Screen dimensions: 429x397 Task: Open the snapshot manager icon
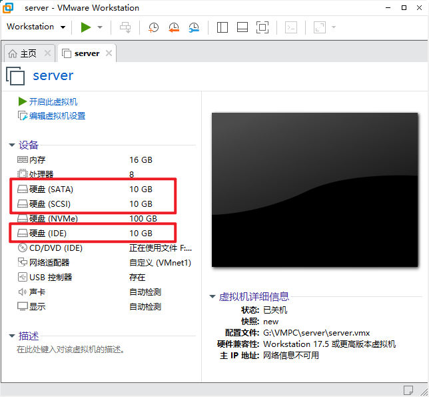point(193,27)
